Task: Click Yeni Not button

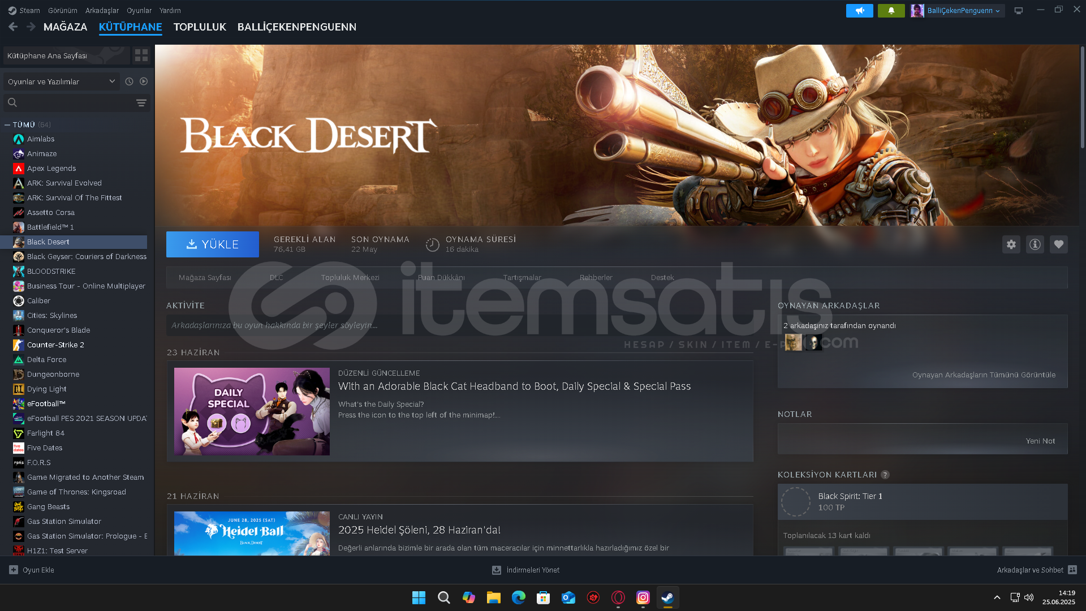Action: (1040, 441)
